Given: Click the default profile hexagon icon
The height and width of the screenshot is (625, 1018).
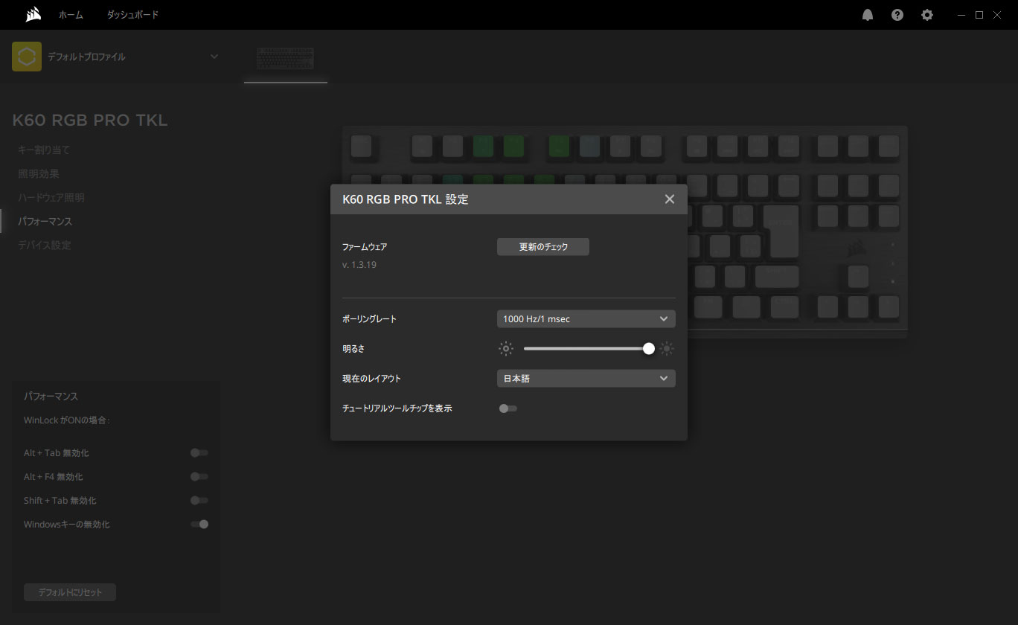Looking at the screenshot, I should tap(27, 57).
